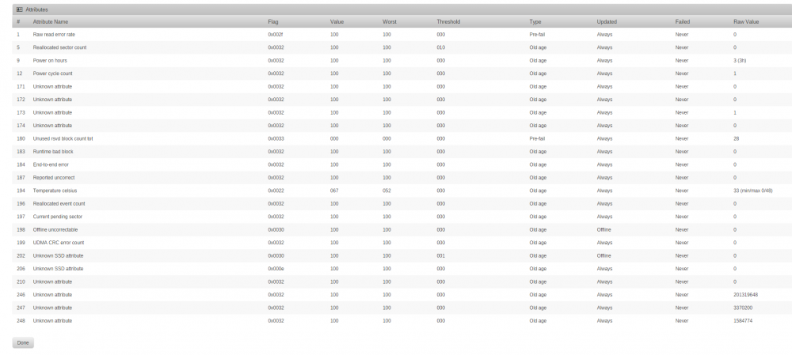Select the 'Runtime bad block' attribute
Image resolution: width=792 pixels, height=355 pixels.
[52, 152]
